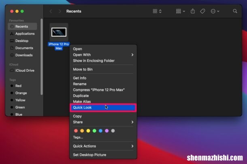This screenshot has height=164, width=247.
Task: Open Downloads in the sidebar
Action: tap(22, 55)
